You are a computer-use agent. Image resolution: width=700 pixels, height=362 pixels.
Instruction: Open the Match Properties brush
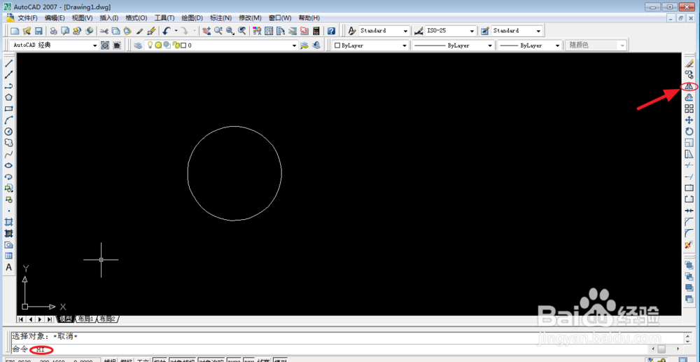tap(139, 31)
